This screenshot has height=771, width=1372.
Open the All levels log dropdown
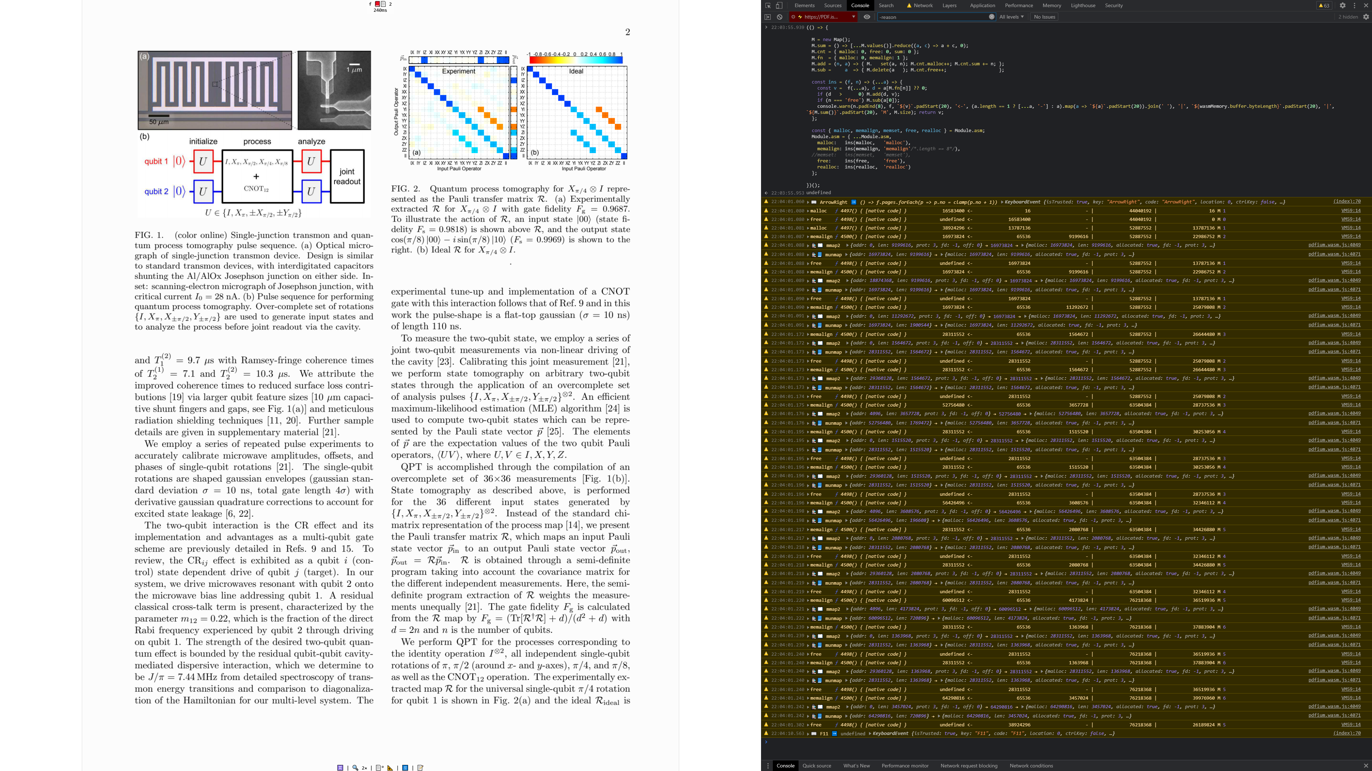pyautogui.click(x=1011, y=17)
